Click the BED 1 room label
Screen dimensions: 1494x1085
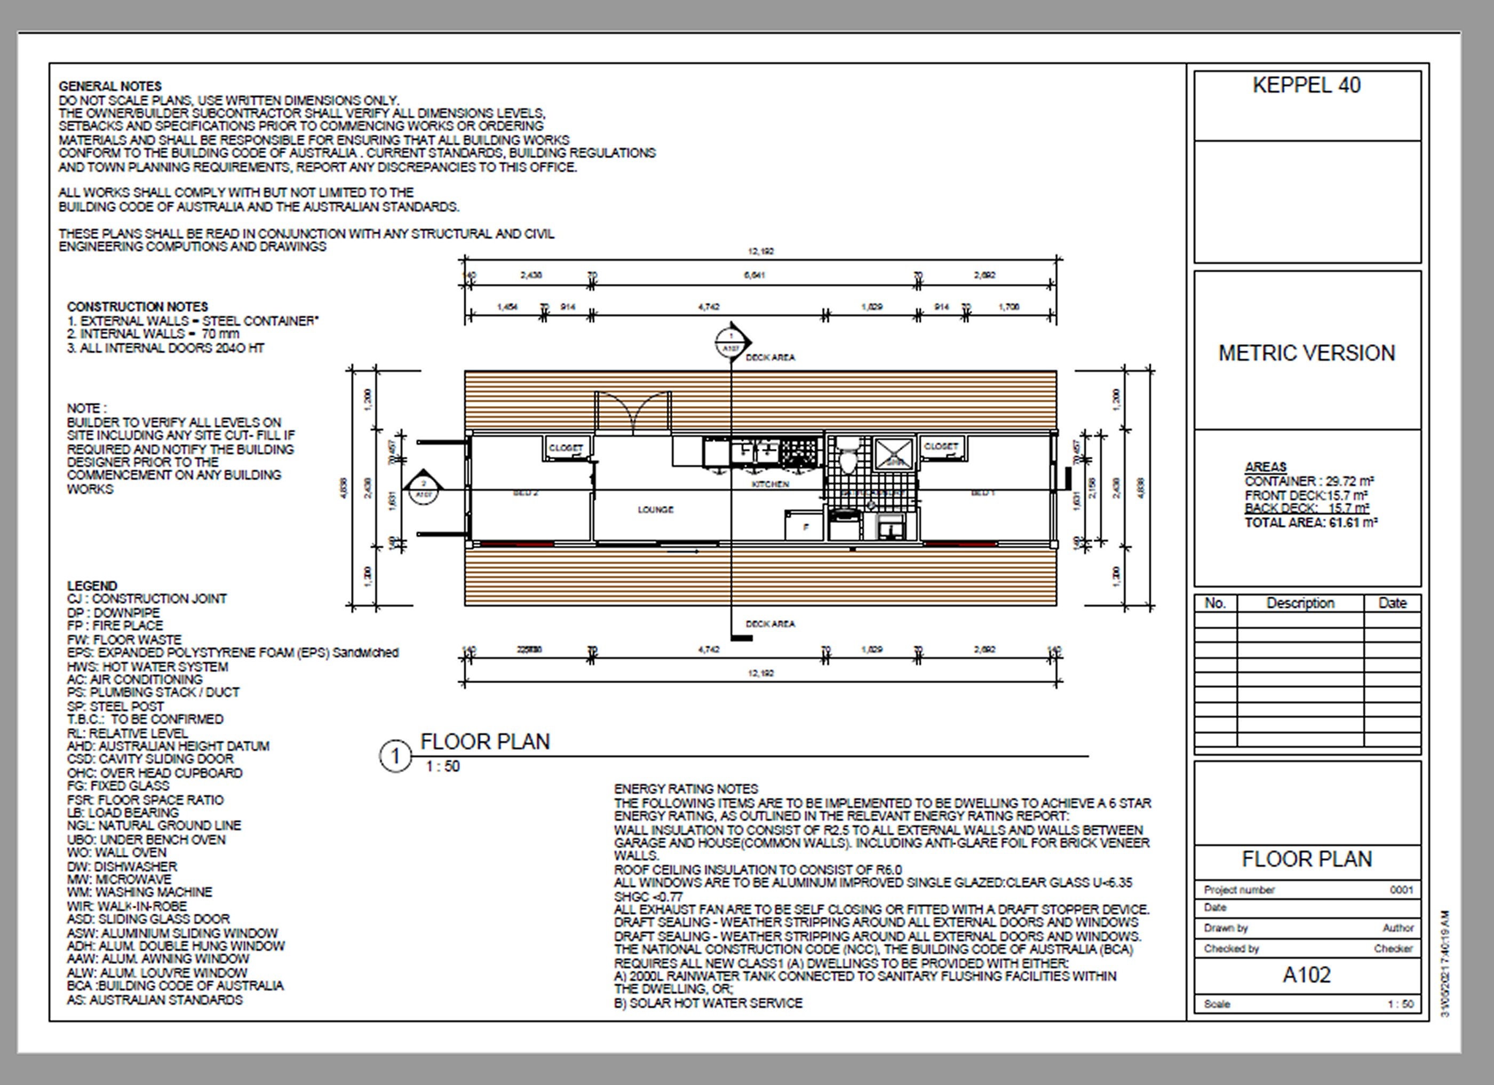point(983,493)
